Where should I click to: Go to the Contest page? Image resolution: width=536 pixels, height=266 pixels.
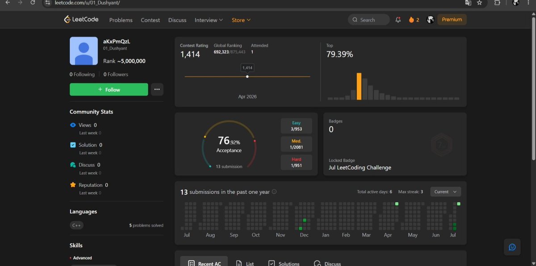(150, 20)
